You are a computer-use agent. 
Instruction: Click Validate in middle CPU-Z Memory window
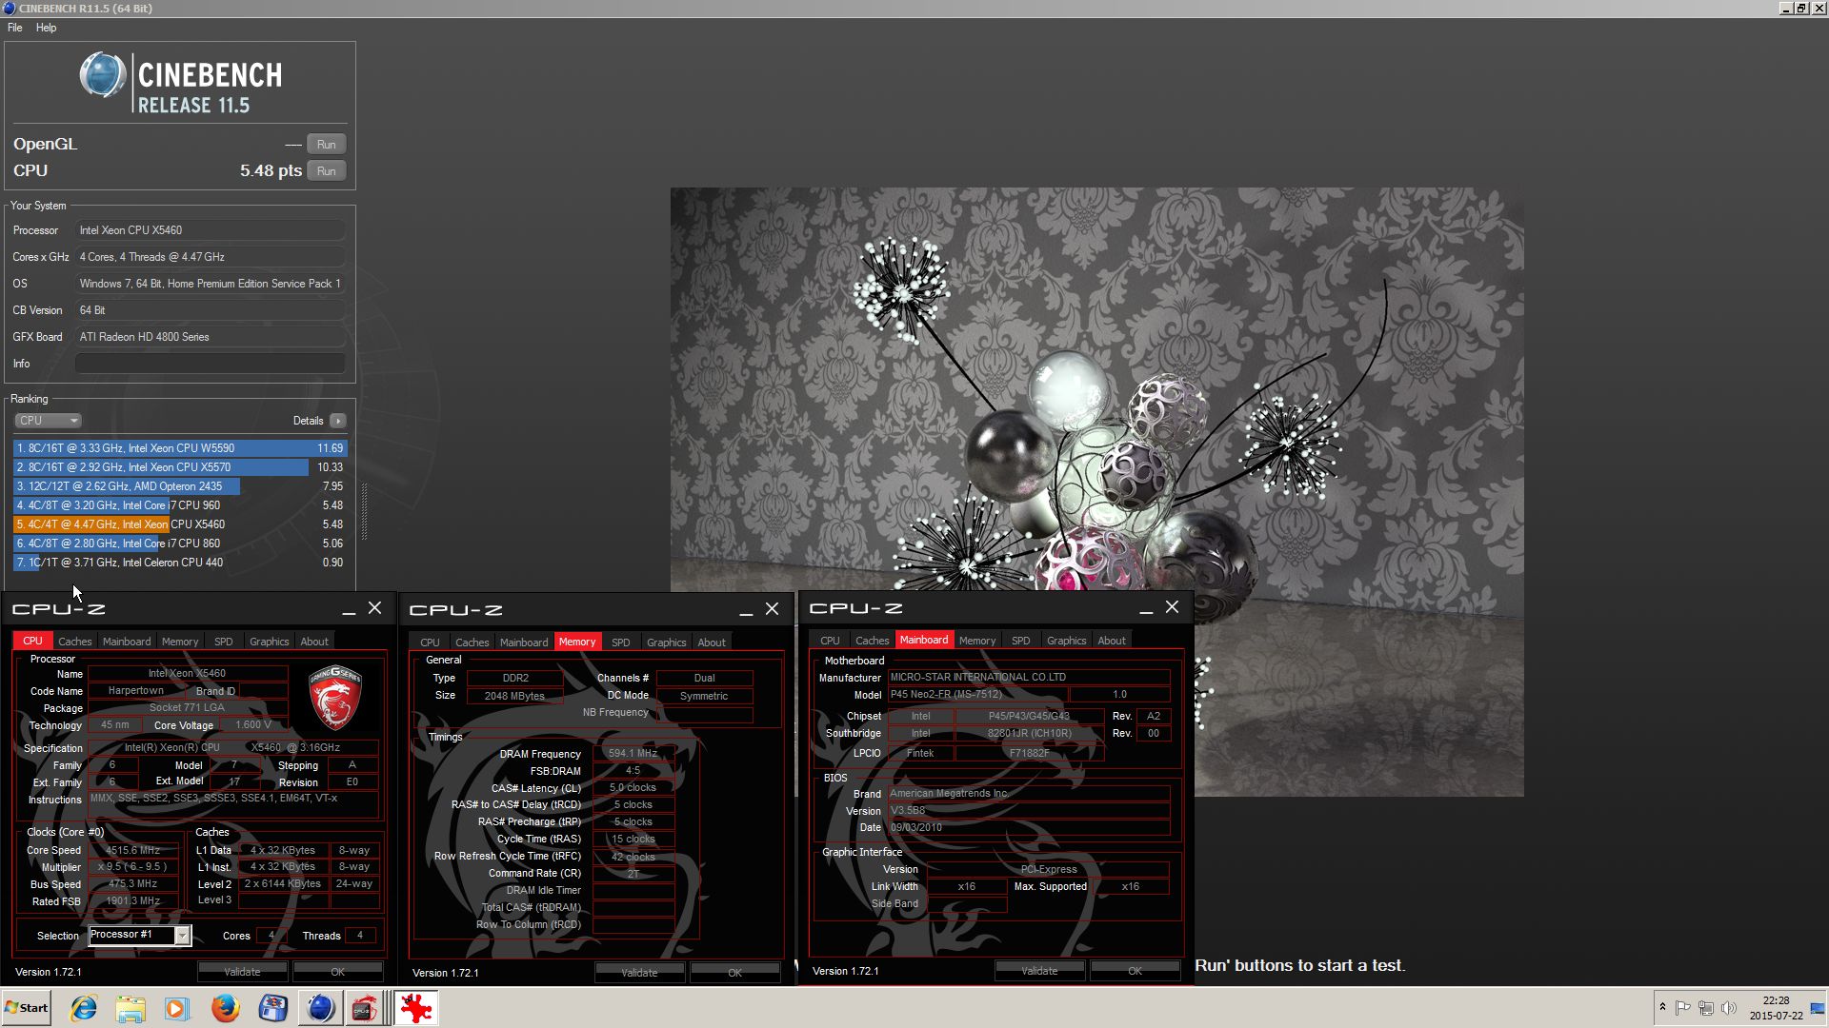pos(639,973)
